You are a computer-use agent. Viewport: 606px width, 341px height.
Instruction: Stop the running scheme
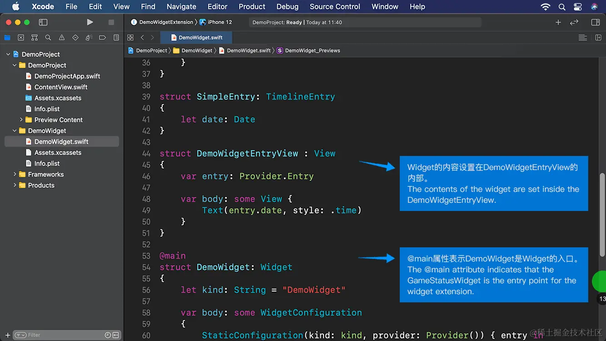[x=111, y=22]
